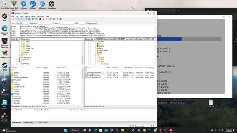Switch to the Queued files tab

click(17, 123)
